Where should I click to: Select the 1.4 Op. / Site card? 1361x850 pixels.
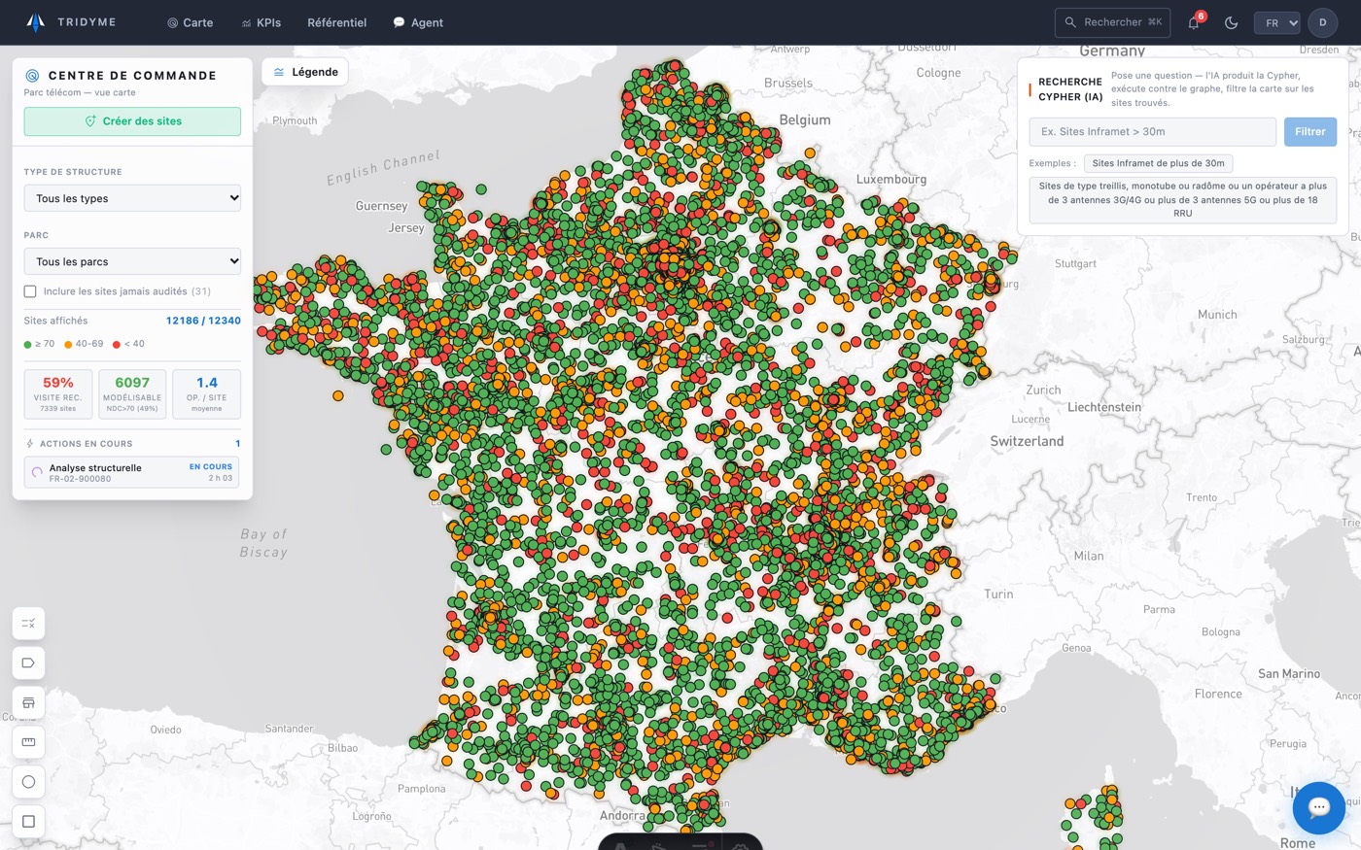(x=206, y=393)
